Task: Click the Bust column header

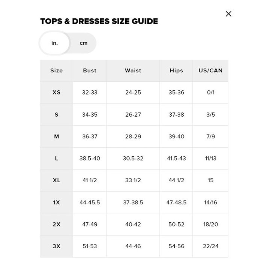Action: tap(90, 70)
